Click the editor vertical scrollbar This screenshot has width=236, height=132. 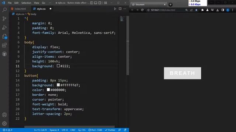coord(128,45)
